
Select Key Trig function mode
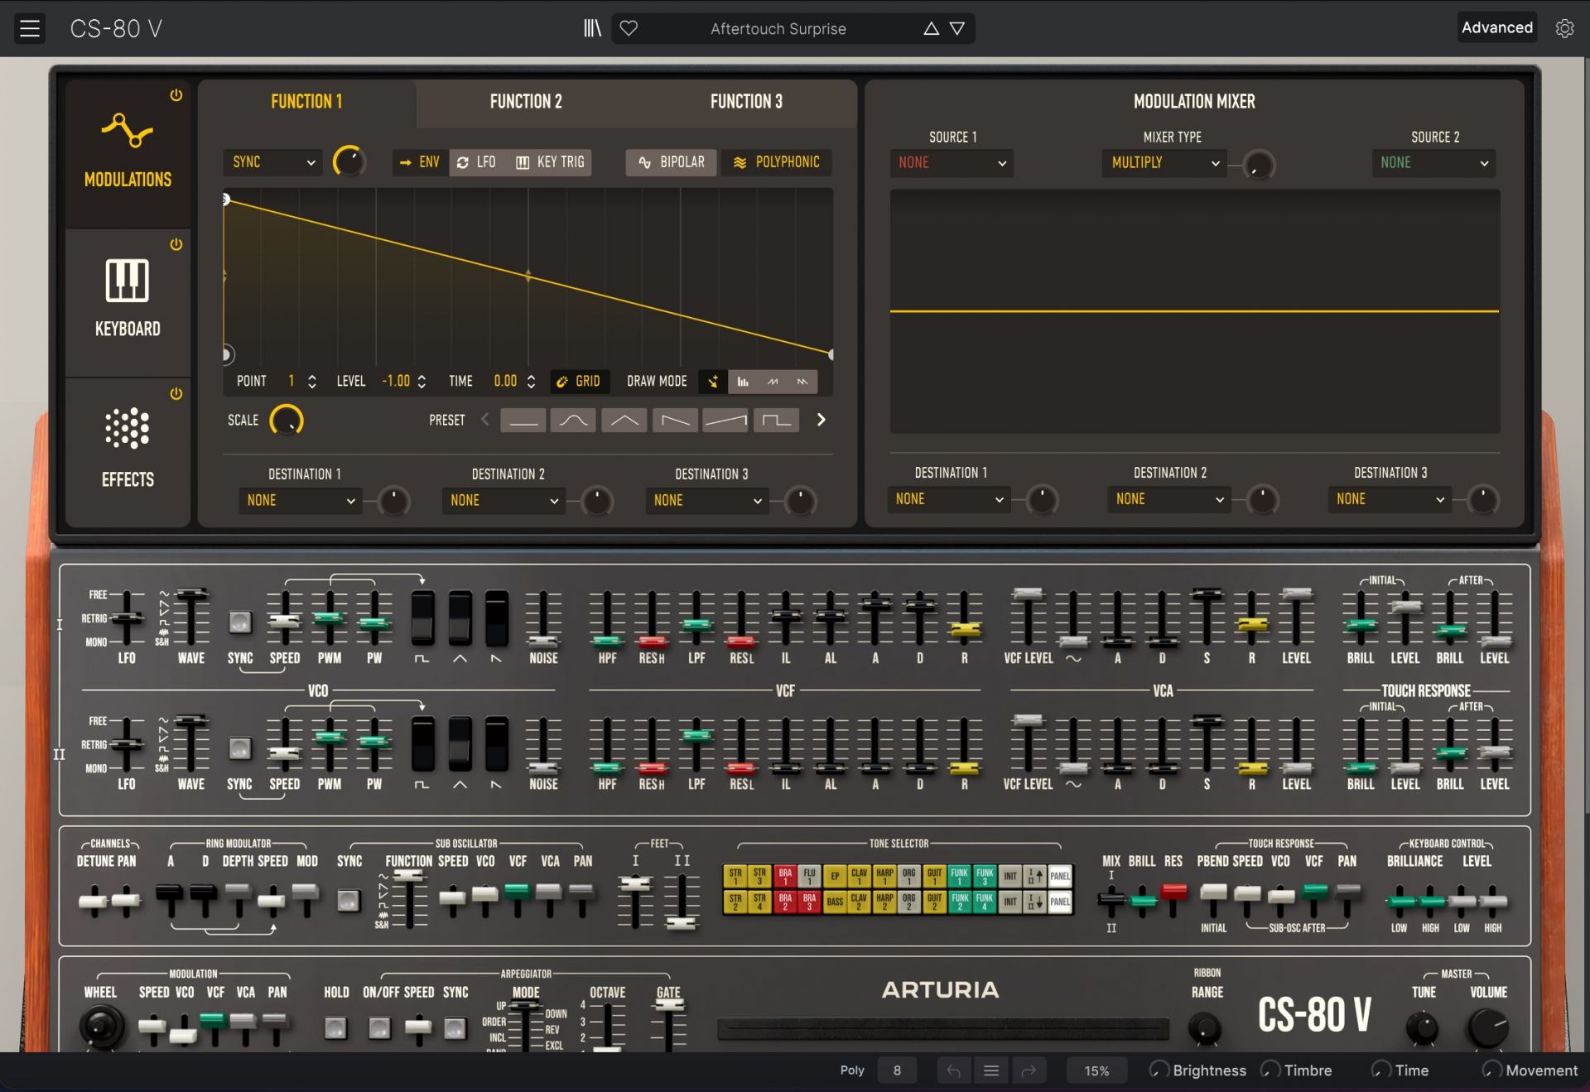point(550,162)
